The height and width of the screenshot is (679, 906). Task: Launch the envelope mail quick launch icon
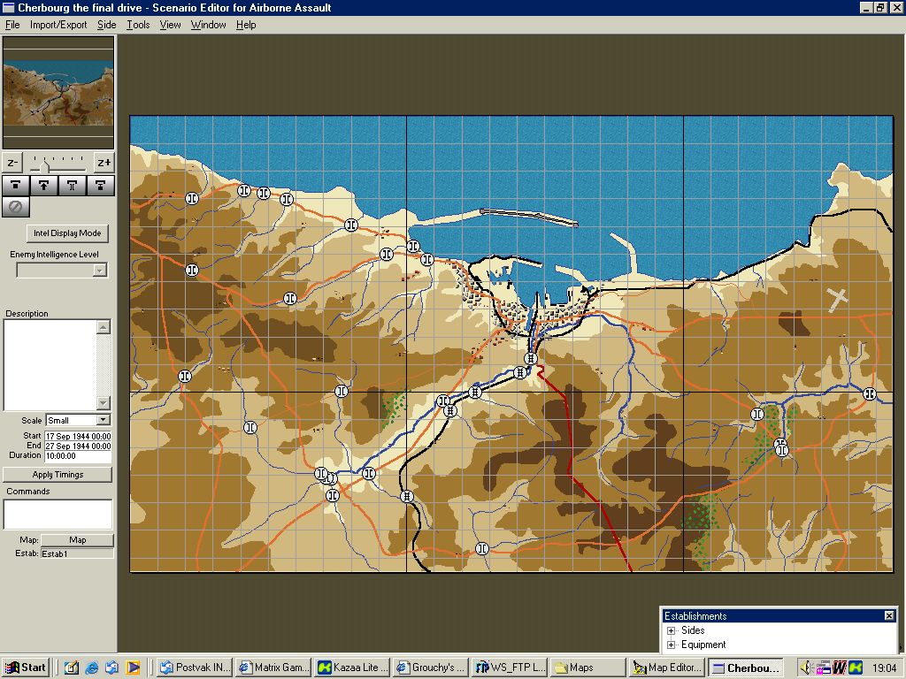pyautogui.click(x=112, y=668)
